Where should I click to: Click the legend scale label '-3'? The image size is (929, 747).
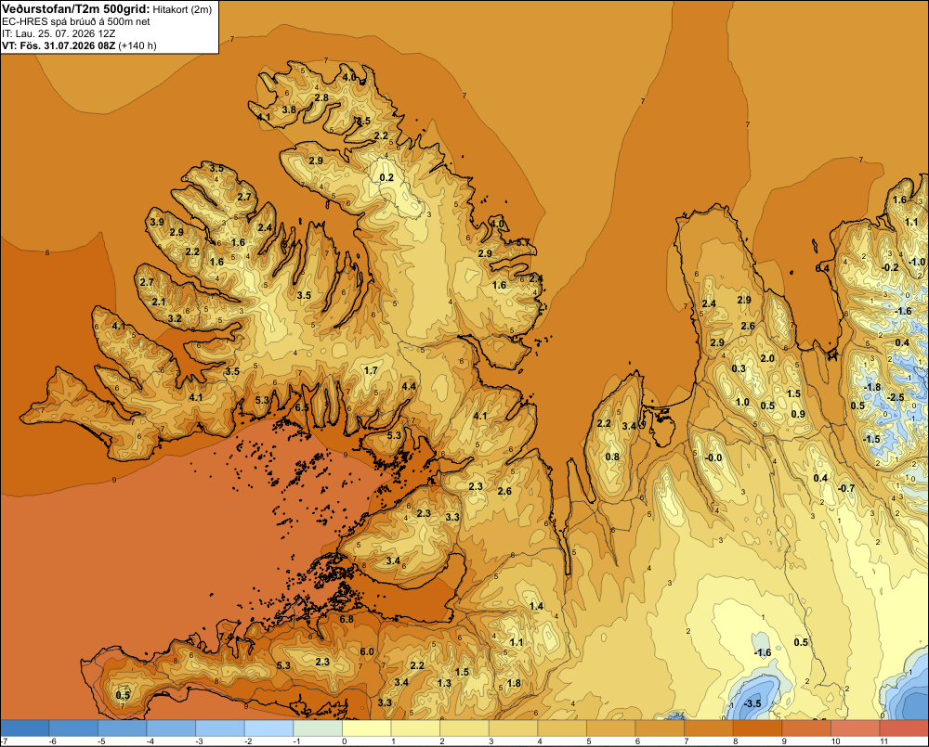199,741
